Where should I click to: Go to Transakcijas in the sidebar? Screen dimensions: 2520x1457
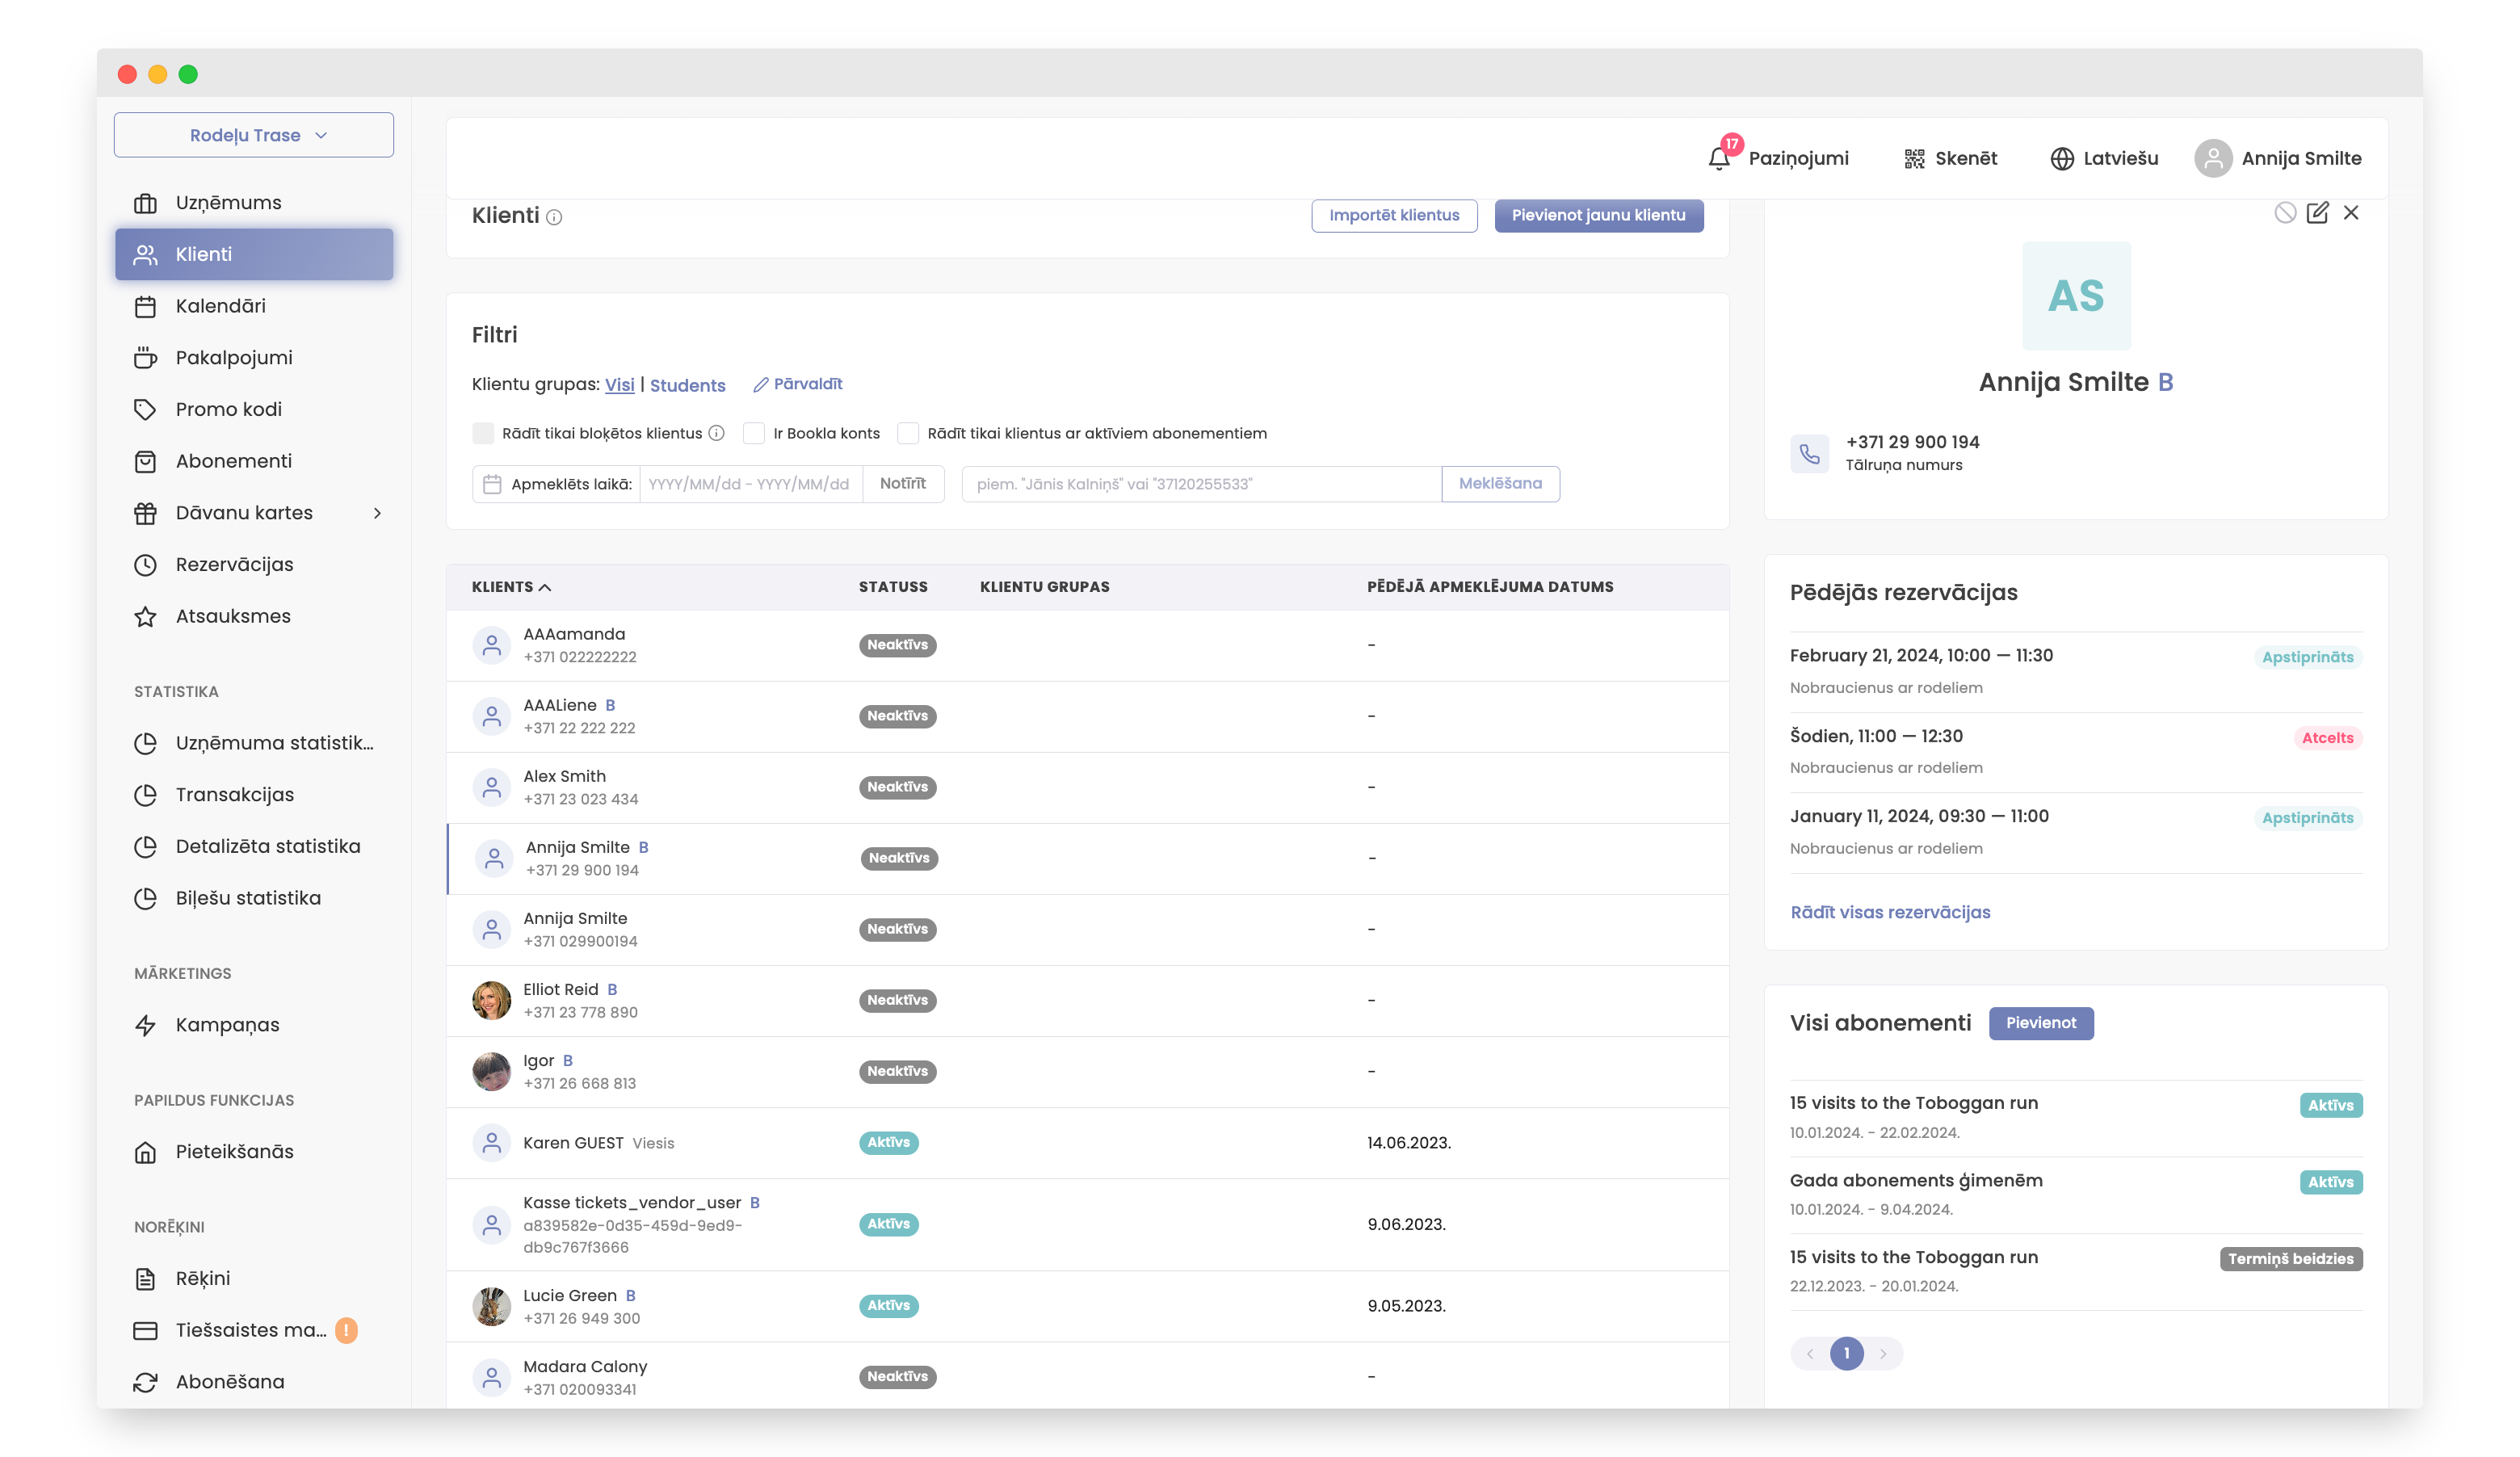234,795
